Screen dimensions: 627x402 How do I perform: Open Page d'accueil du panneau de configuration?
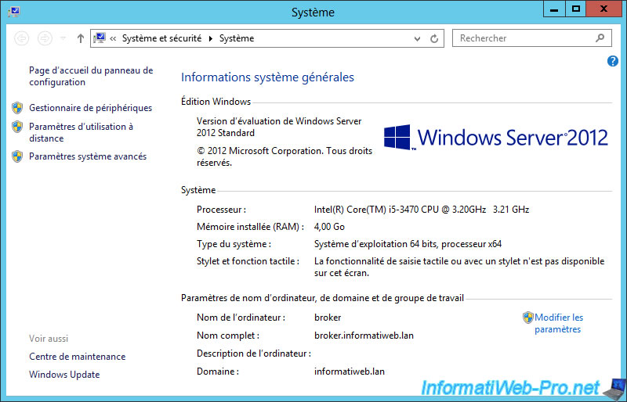pos(91,76)
